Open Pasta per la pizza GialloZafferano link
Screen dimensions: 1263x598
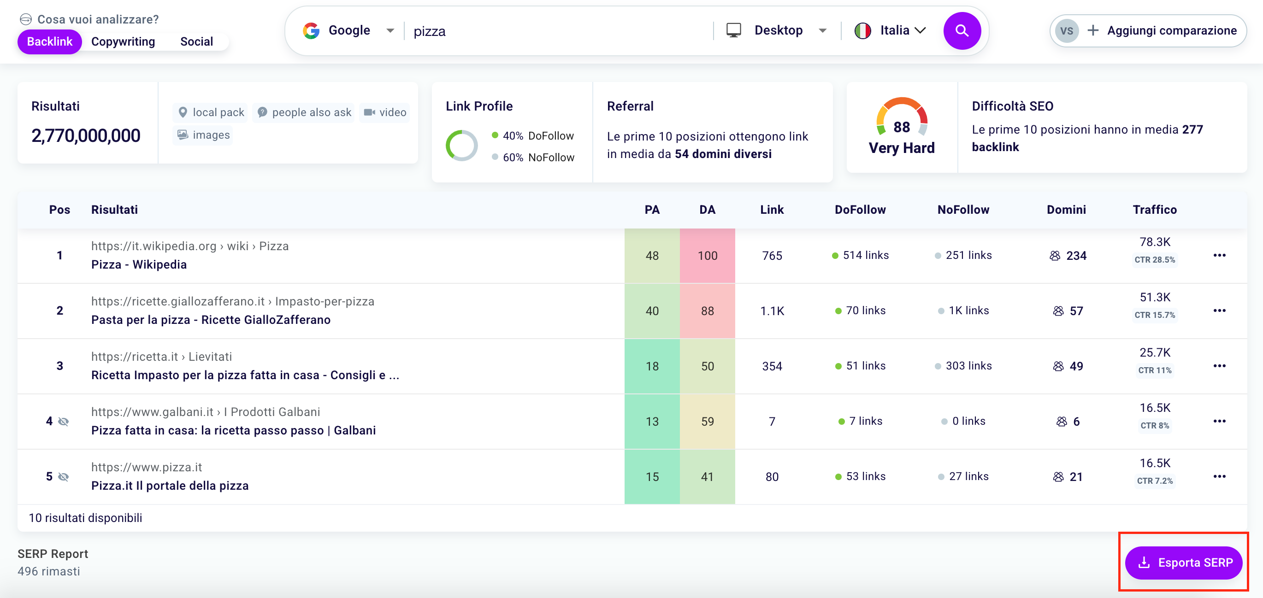tap(211, 320)
